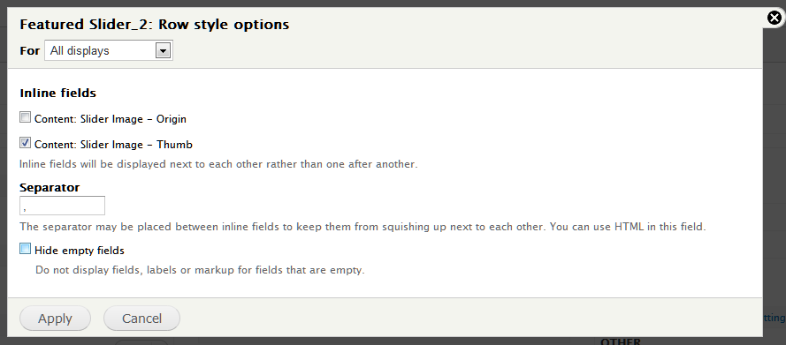Enable the Slider Image – Origin checkbox

click(25, 117)
